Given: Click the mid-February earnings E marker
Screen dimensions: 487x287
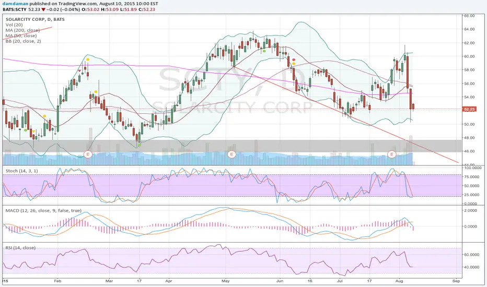Looking at the screenshot, I should click(88, 154).
